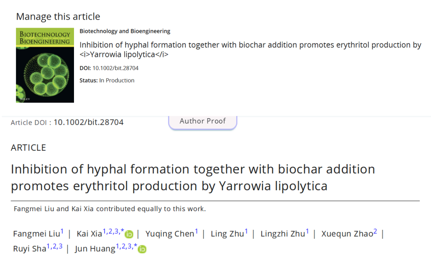Screen dimensions: 431x260
Task: Select the DOI number beside the journal cover
Action: tap(115, 68)
